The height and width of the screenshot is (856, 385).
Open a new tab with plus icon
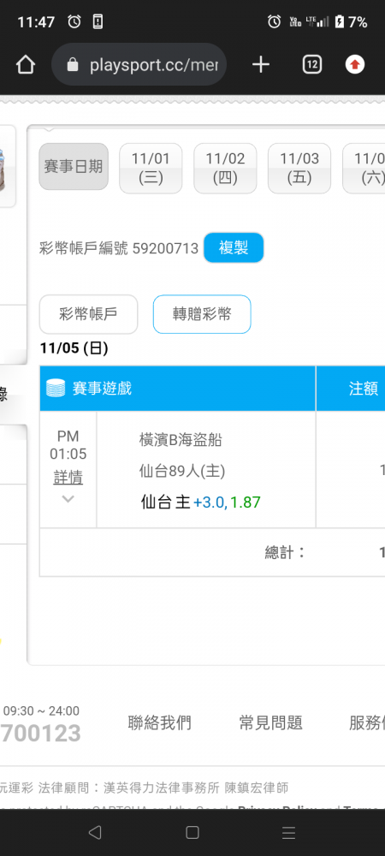tap(261, 65)
